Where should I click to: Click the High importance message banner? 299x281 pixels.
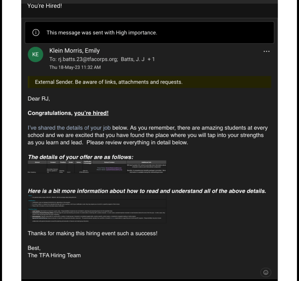click(x=149, y=33)
